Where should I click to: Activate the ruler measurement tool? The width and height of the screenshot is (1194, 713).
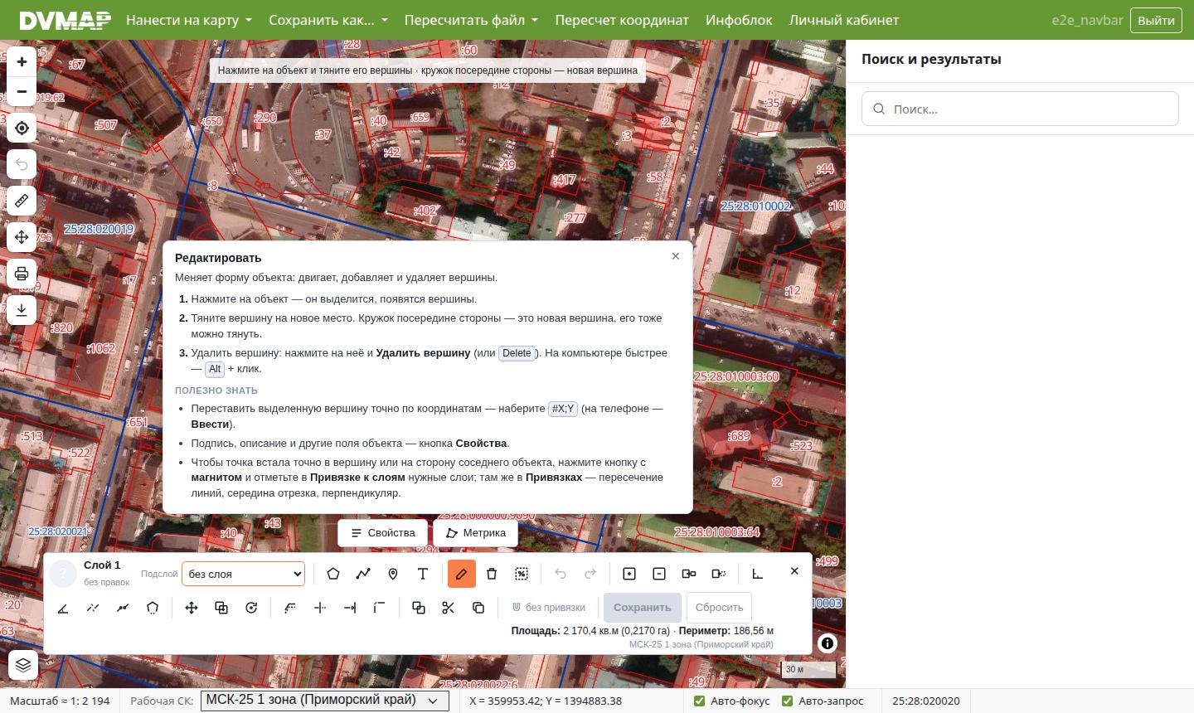point(22,201)
